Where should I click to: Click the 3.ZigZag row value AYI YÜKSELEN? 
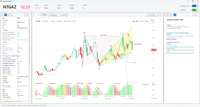[23, 77]
